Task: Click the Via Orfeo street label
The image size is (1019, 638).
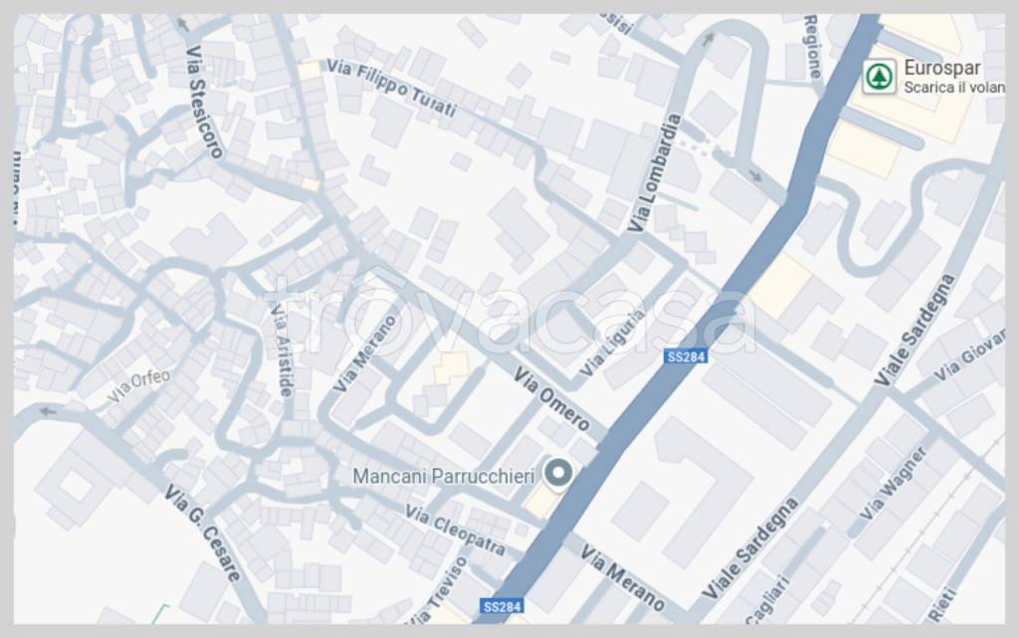Action: 139,385
